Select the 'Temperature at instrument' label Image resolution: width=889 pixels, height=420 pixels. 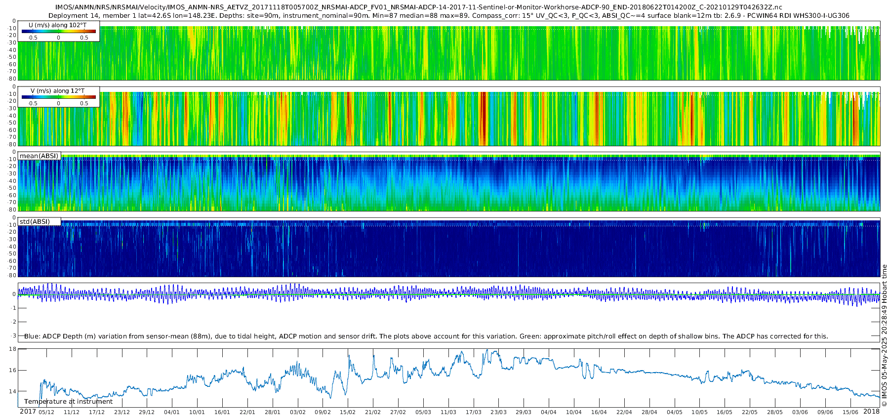click(68, 402)
